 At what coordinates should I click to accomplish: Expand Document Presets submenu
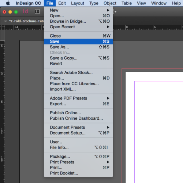pos(78,128)
